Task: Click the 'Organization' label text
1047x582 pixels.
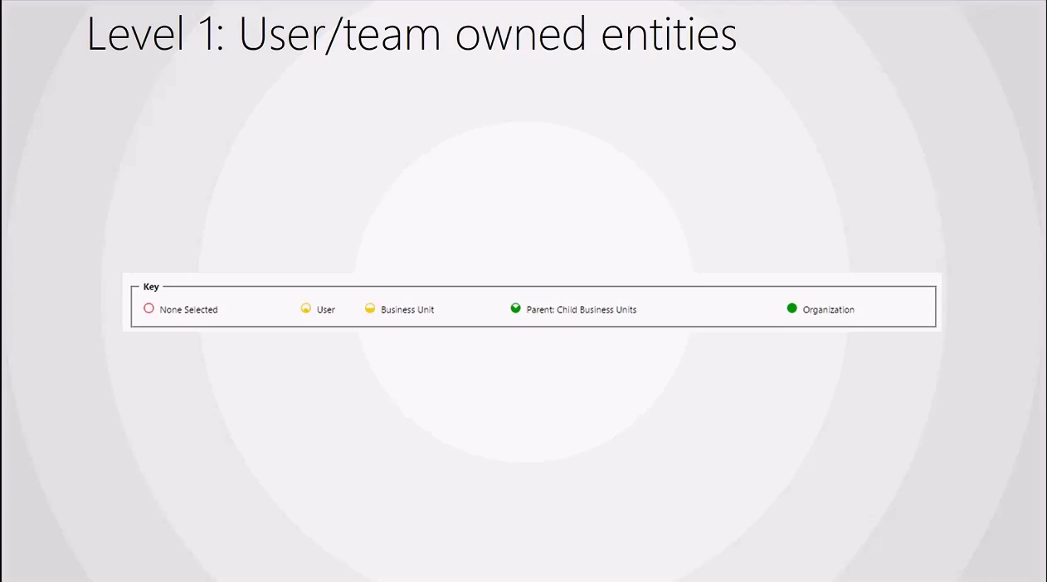Action: (828, 310)
